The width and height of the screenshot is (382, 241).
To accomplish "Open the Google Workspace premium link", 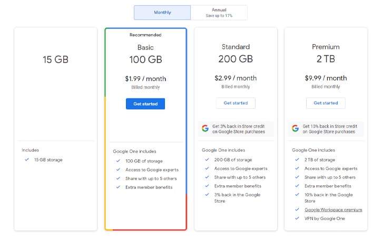I will coord(334,209).
